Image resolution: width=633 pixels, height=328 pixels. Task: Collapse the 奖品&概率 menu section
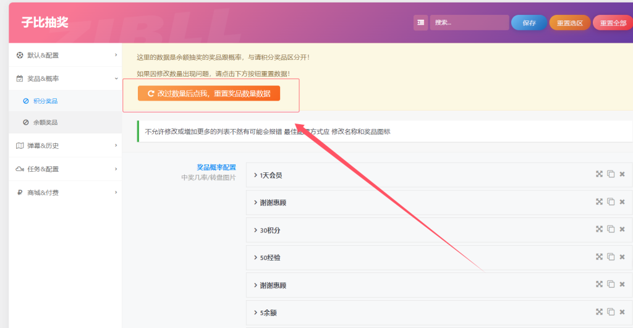click(x=66, y=78)
